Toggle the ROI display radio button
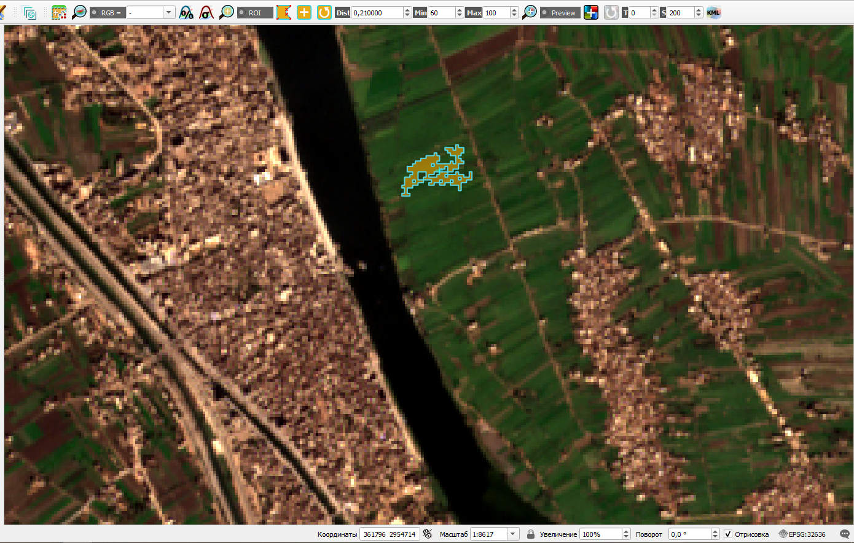The width and height of the screenshot is (854, 543). [x=241, y=13]
